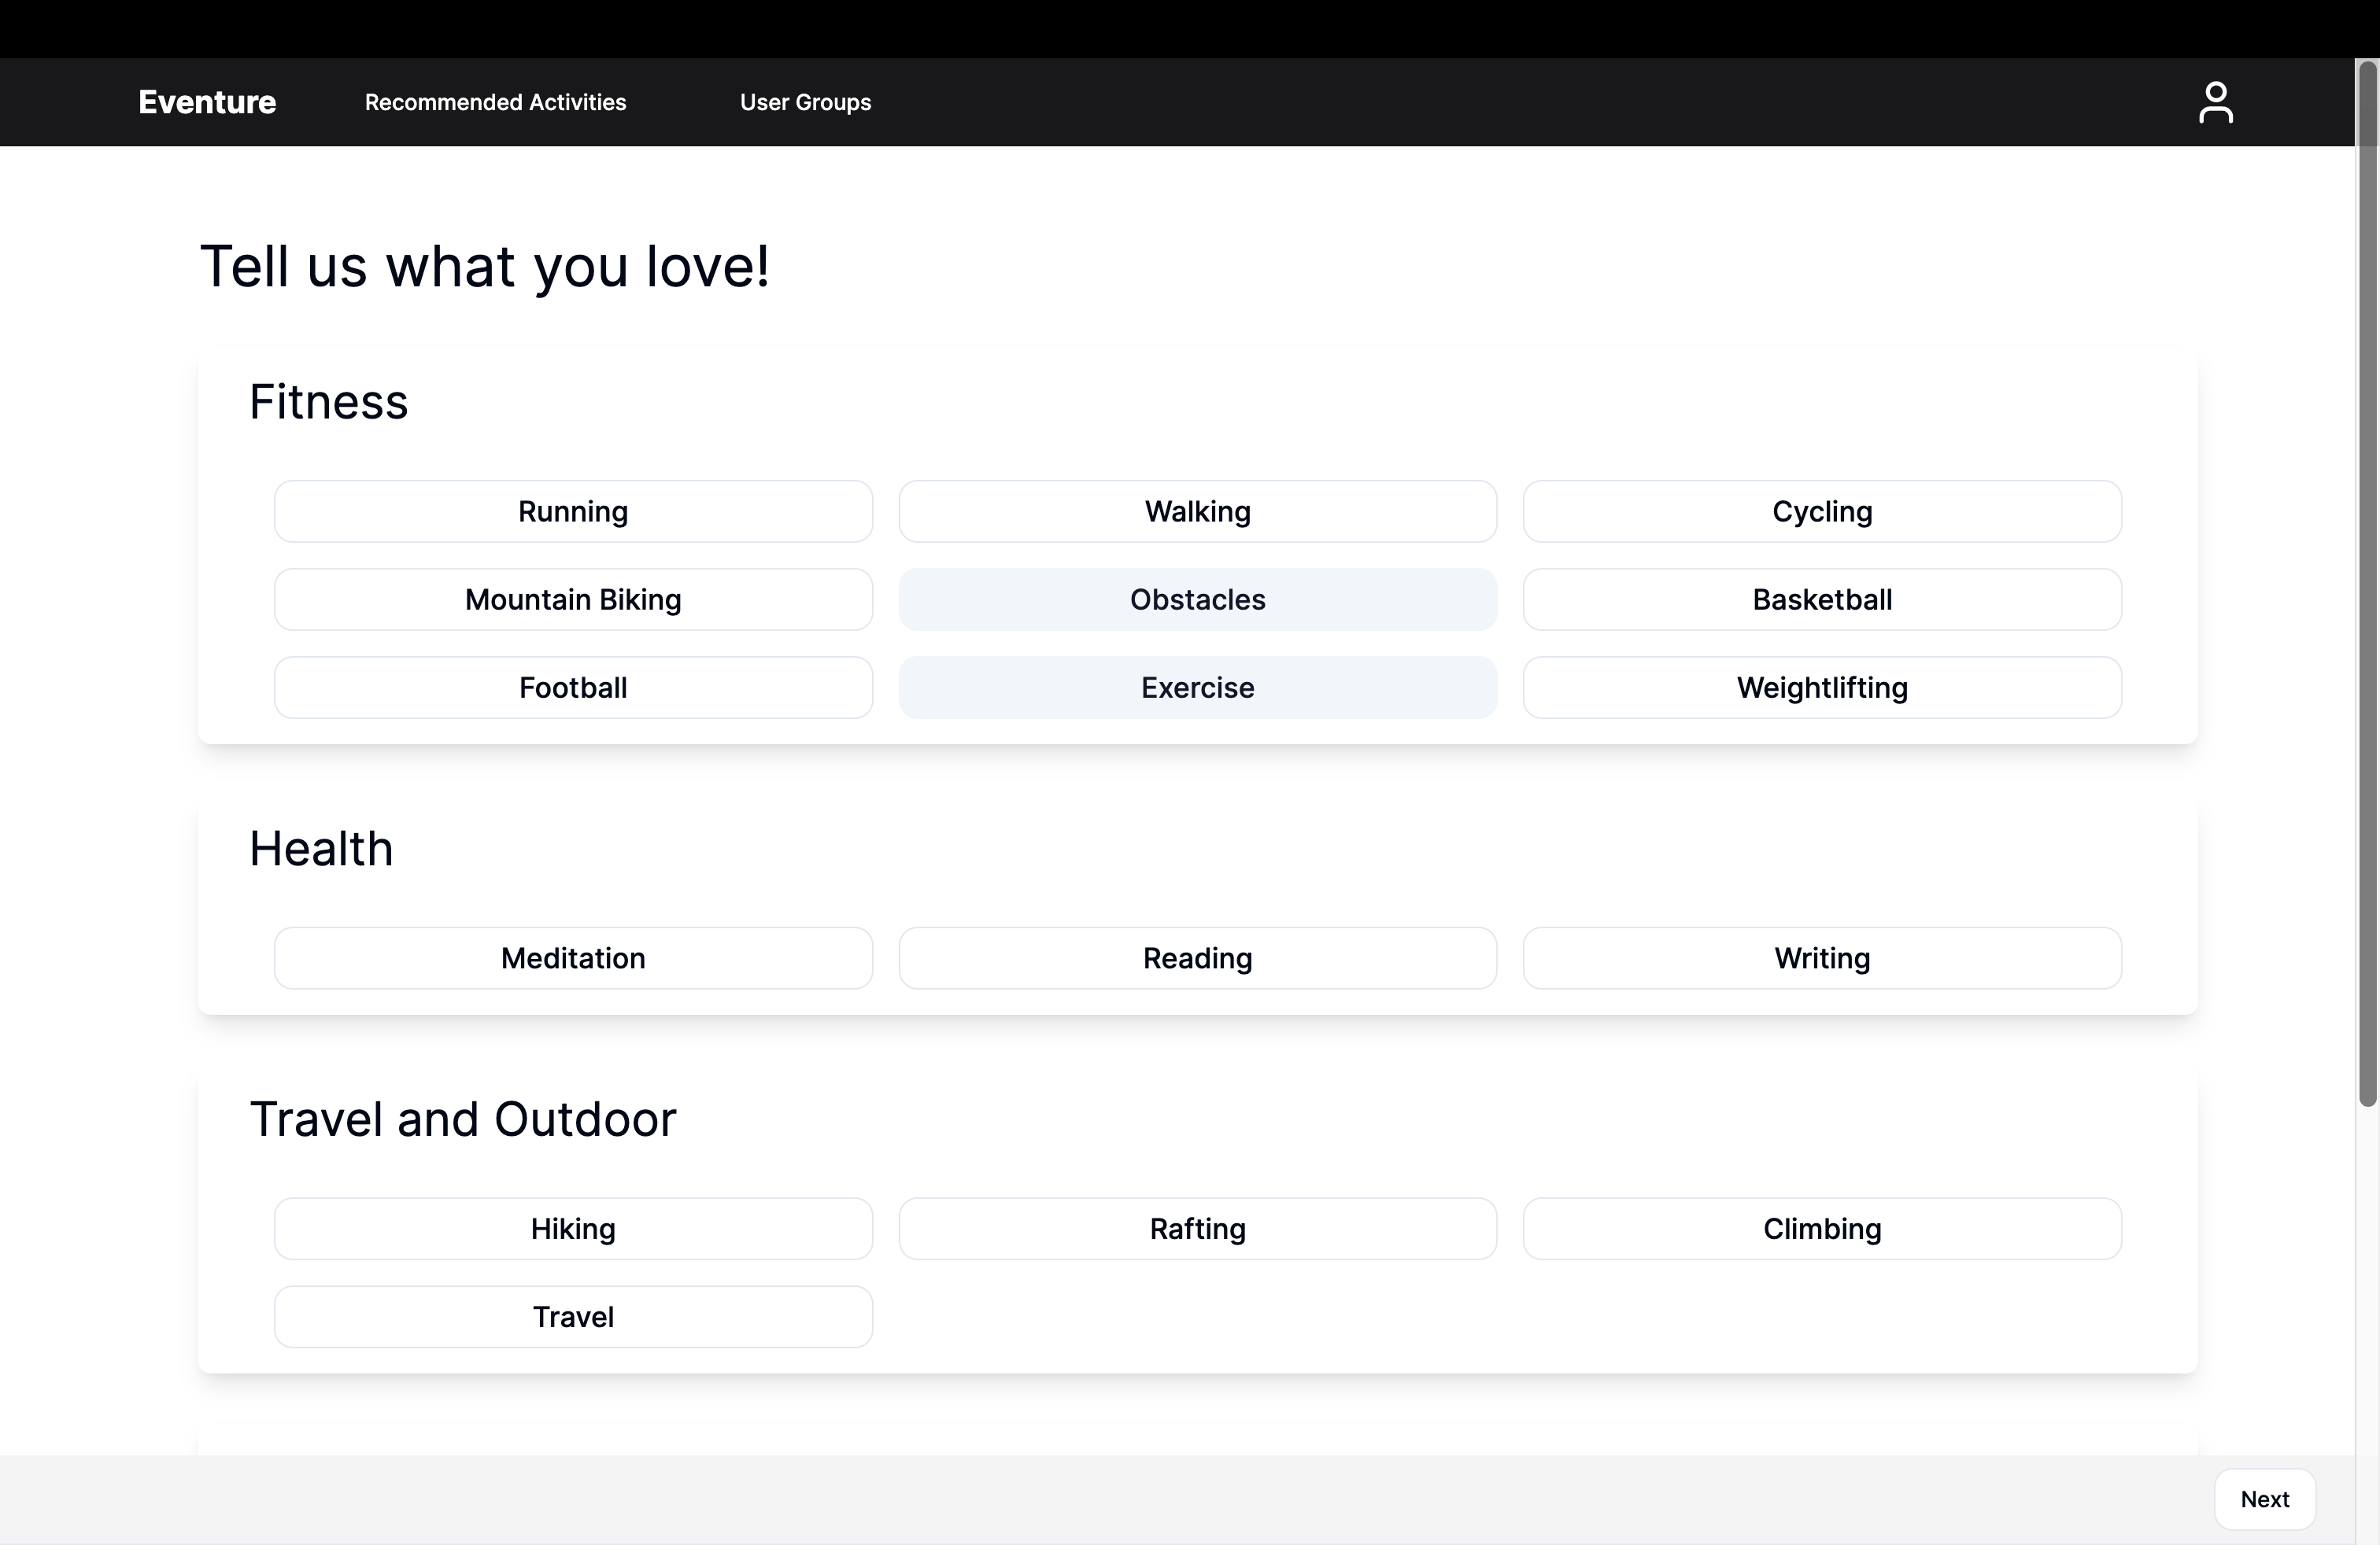Choose the Rafting interest
Image resolution: width=2380 pixels, height=1545 pixels.
pos(1197,1228)
